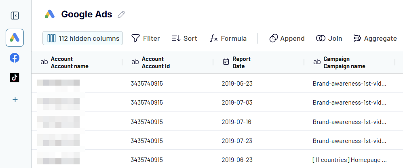This screenshot has width=403, height=168.
Task: Click the Google Ads logo beside title
Action: (x=50, y=14)
